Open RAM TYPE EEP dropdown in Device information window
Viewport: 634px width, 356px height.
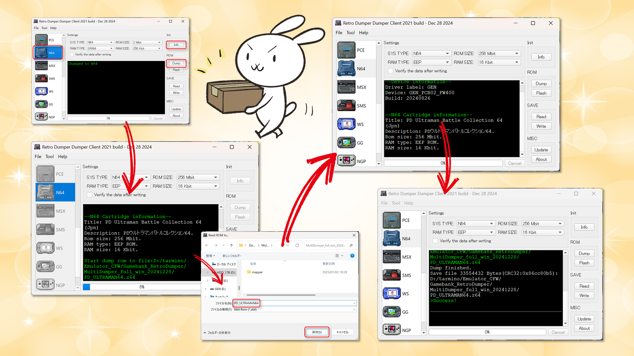tap(432, 62)
